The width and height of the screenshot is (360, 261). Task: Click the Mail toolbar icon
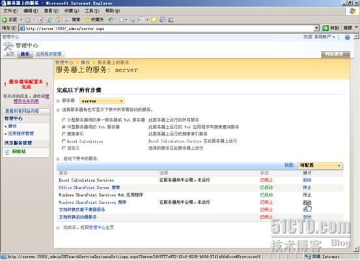122,20
